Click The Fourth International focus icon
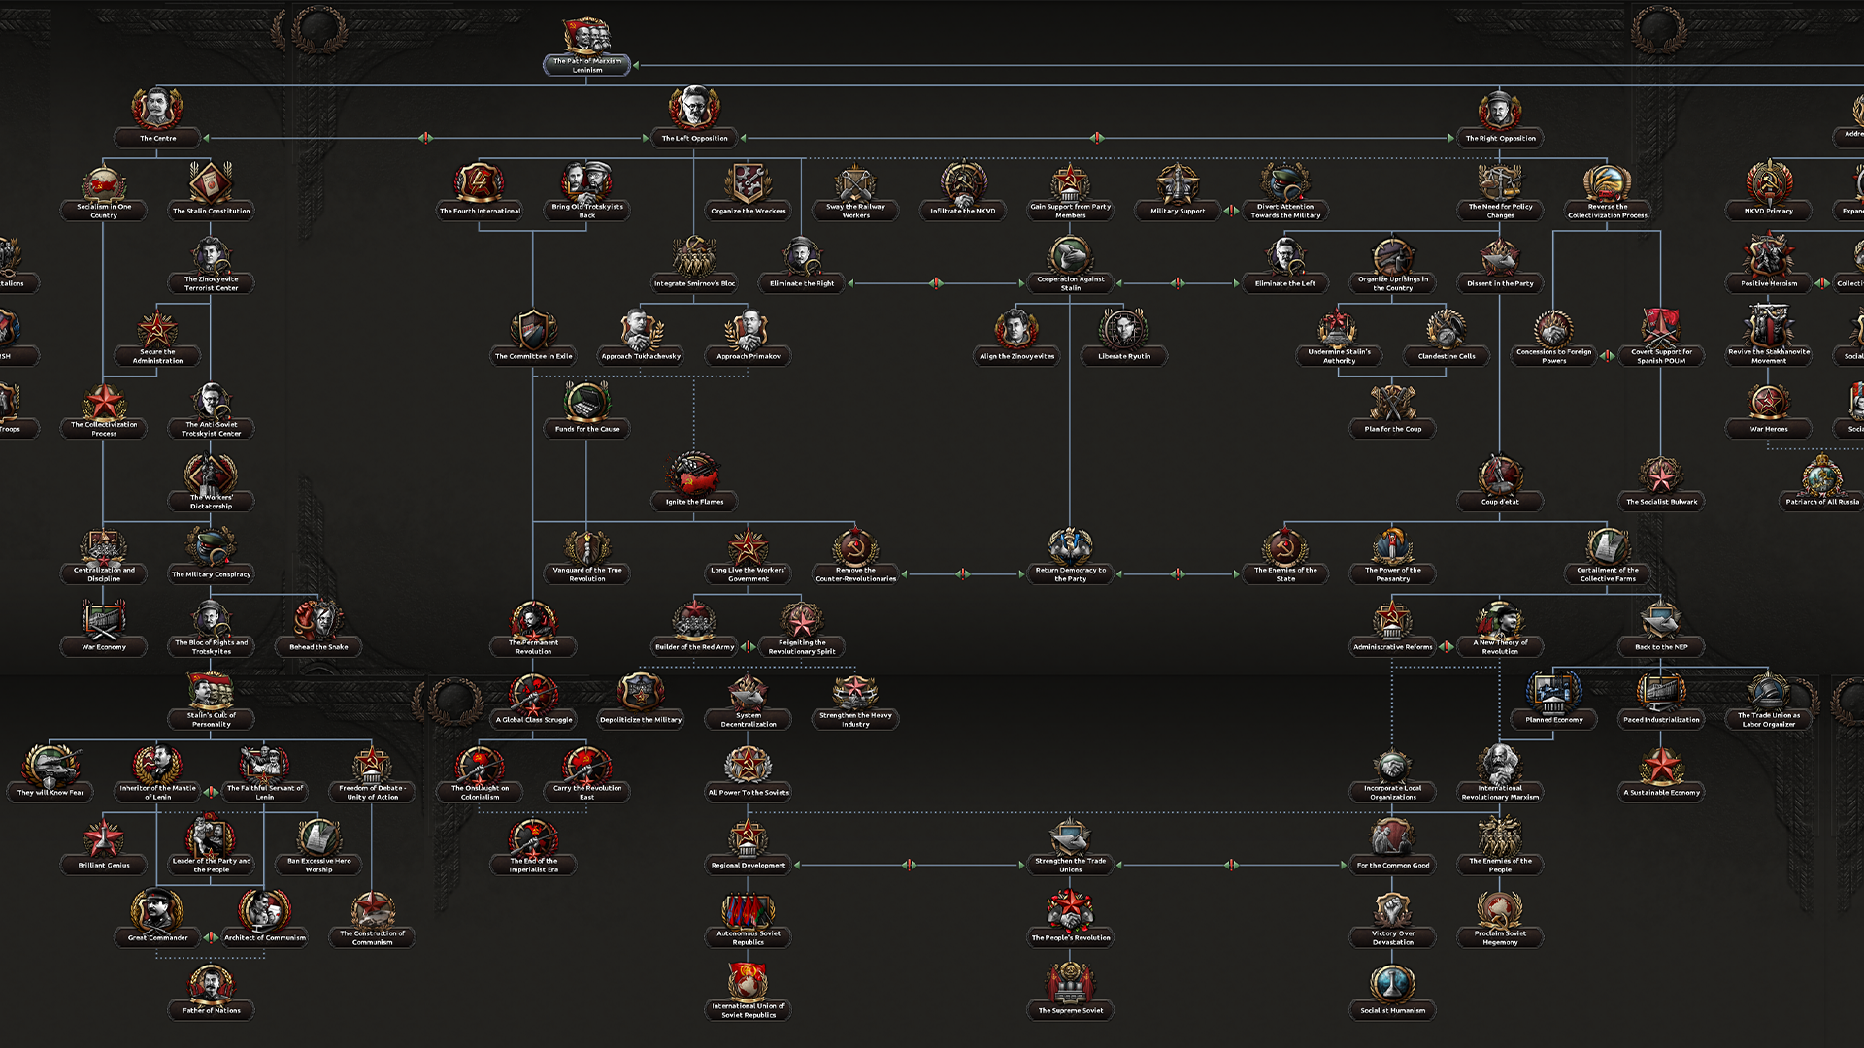 480,182
